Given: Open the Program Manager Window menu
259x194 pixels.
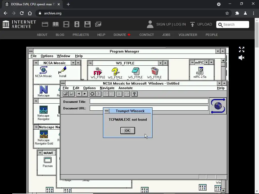Looking at the screenshot, I should (x=63, y=56).
